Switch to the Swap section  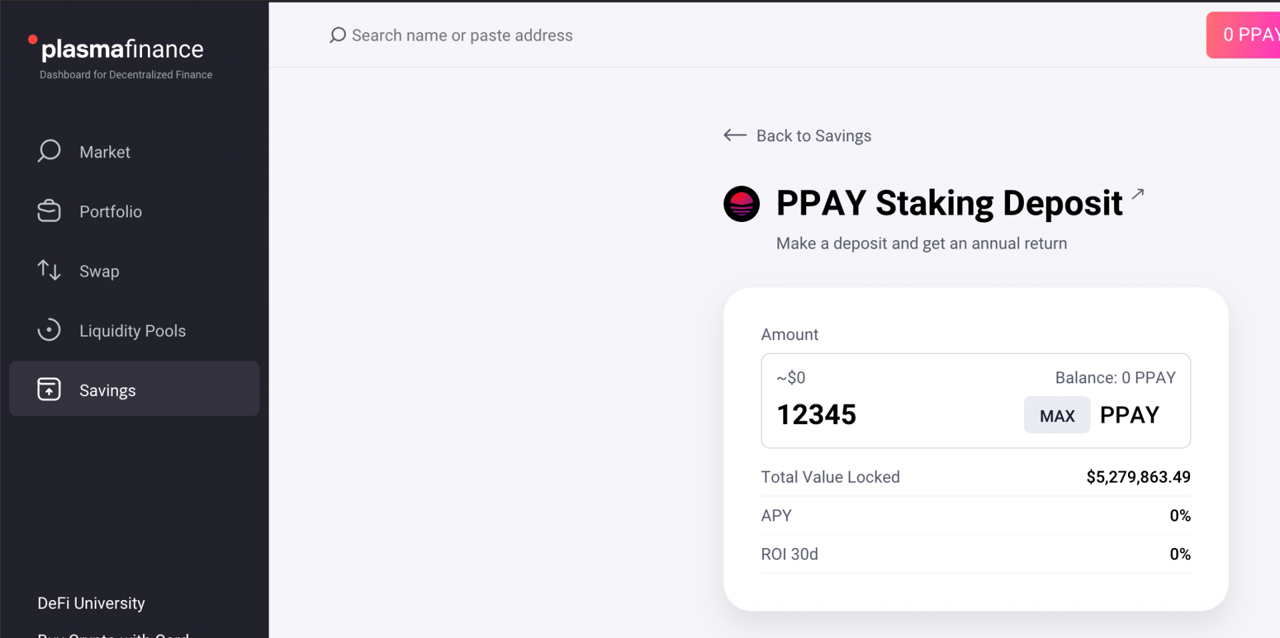coord(99,271)
